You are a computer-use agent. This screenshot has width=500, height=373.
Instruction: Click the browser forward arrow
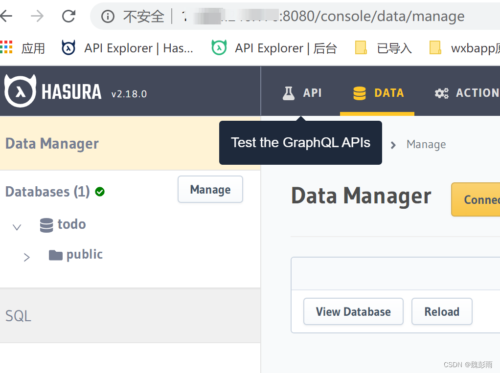(37, 16)
